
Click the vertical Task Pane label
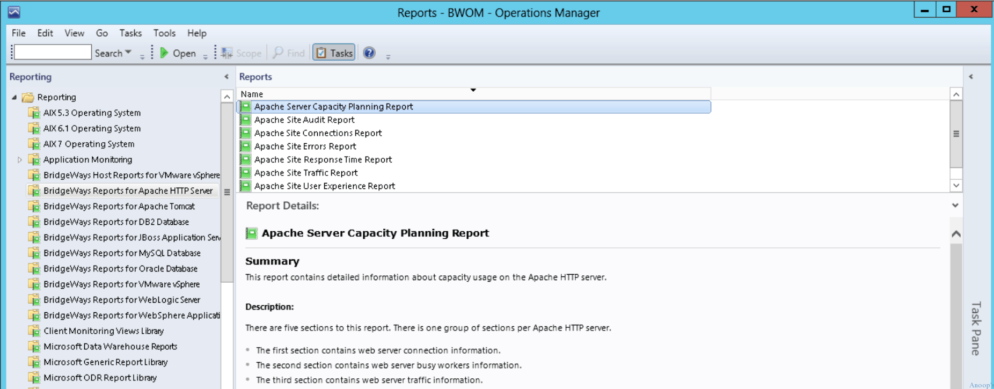point(976,328)
